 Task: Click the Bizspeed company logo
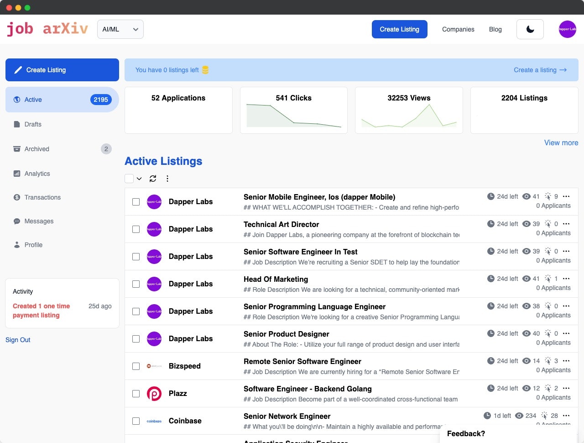pos(154,366)
